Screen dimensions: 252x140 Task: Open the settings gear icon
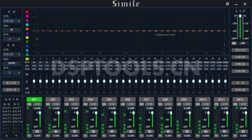227,4
